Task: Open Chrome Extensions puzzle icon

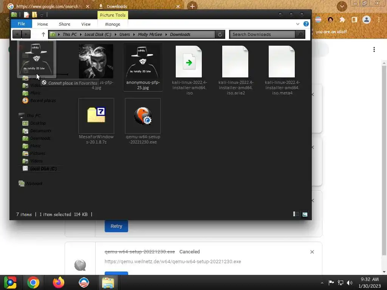Action: coord(342,20)
